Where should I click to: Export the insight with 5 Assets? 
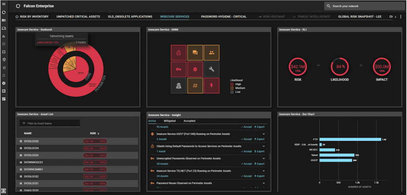pos(259,139)
